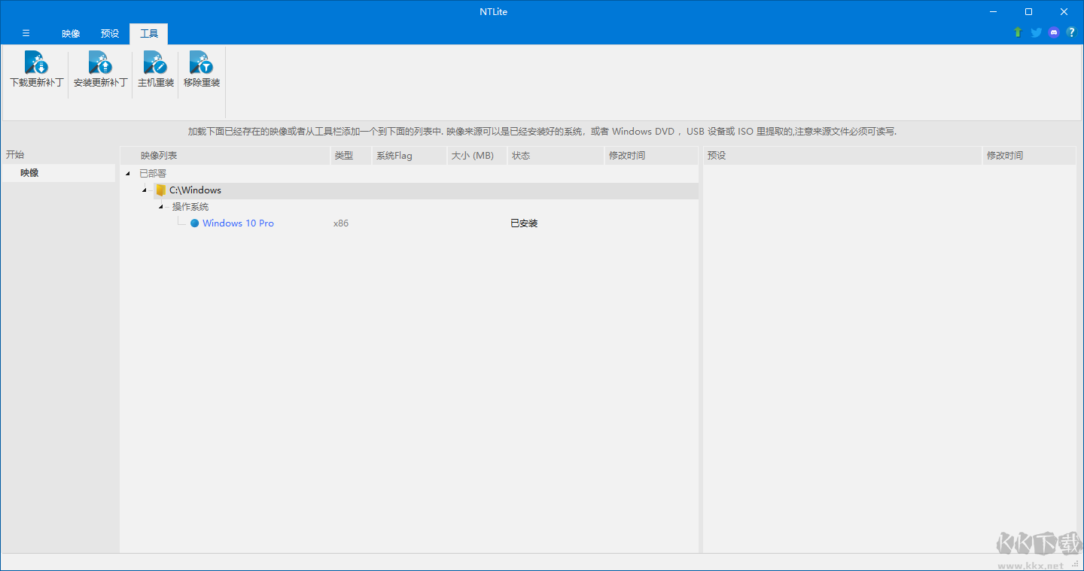The width and height of the screenshot is (1084, 571).
Task: Click the blue Windows 10 Pro bullet icon
Action: (x=194, y=223)
